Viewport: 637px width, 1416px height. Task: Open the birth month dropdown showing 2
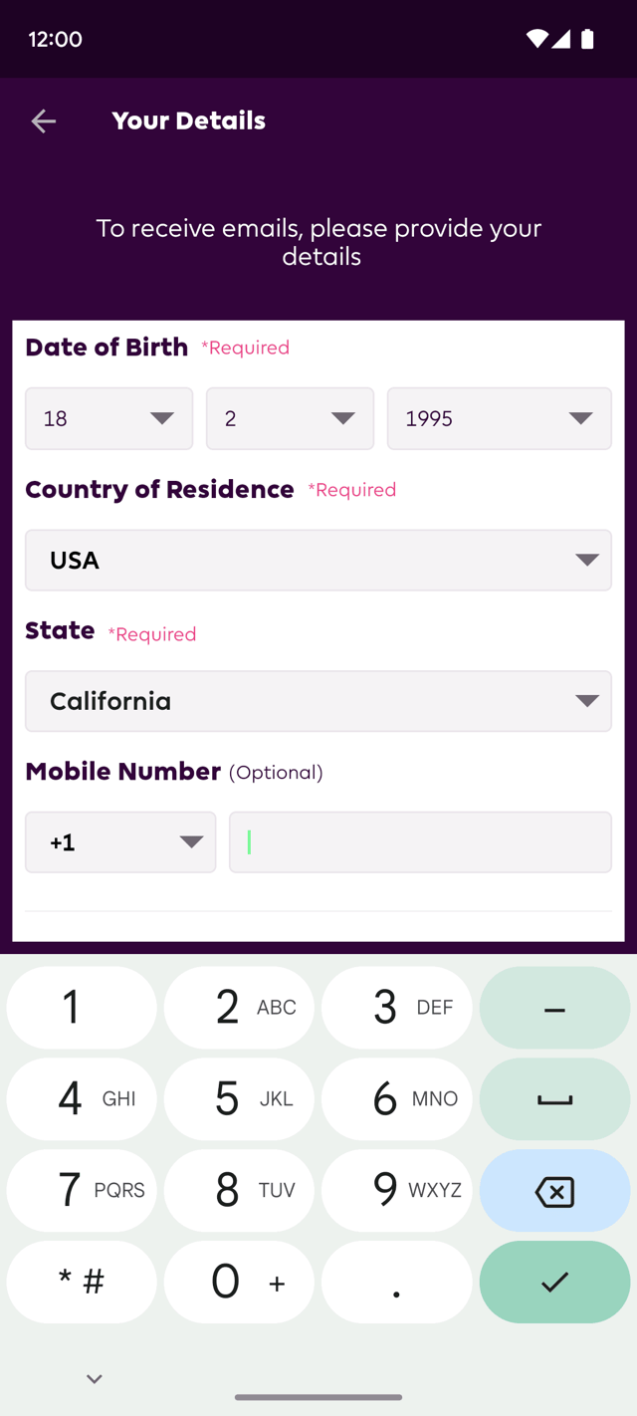point(290,418)
